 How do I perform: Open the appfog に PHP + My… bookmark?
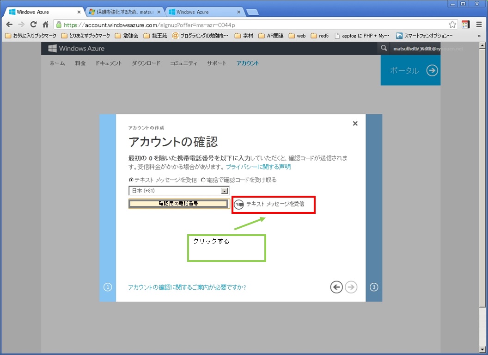click(x=362, y=36)
